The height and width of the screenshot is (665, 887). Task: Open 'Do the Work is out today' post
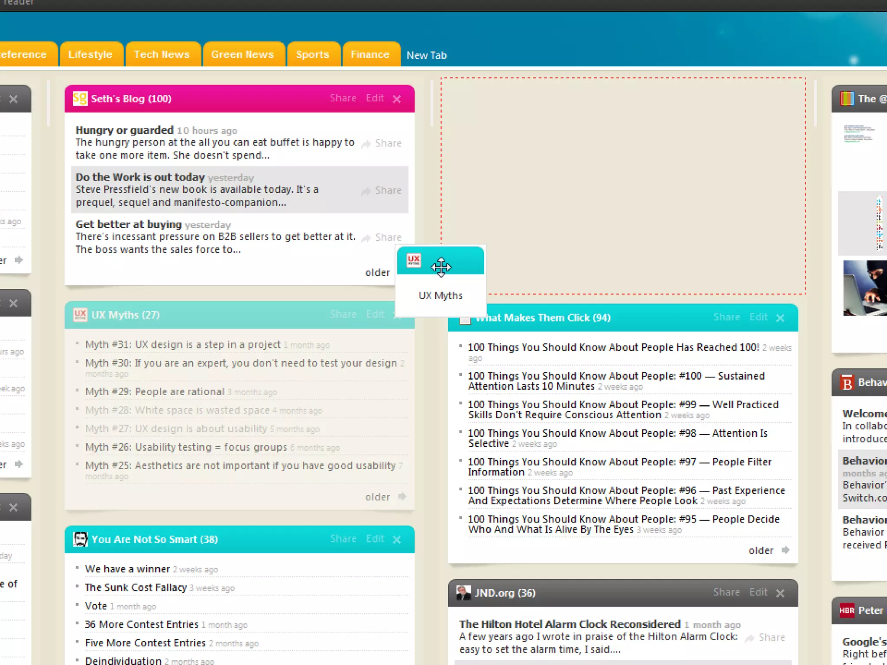(x=140, y=177)
